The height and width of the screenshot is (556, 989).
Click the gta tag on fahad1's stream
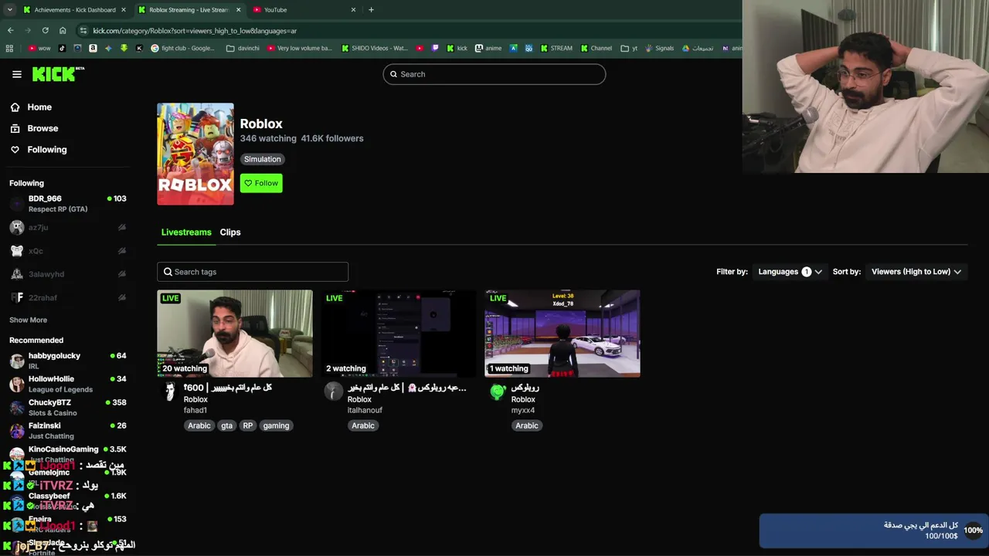click(x=226, y=425)
